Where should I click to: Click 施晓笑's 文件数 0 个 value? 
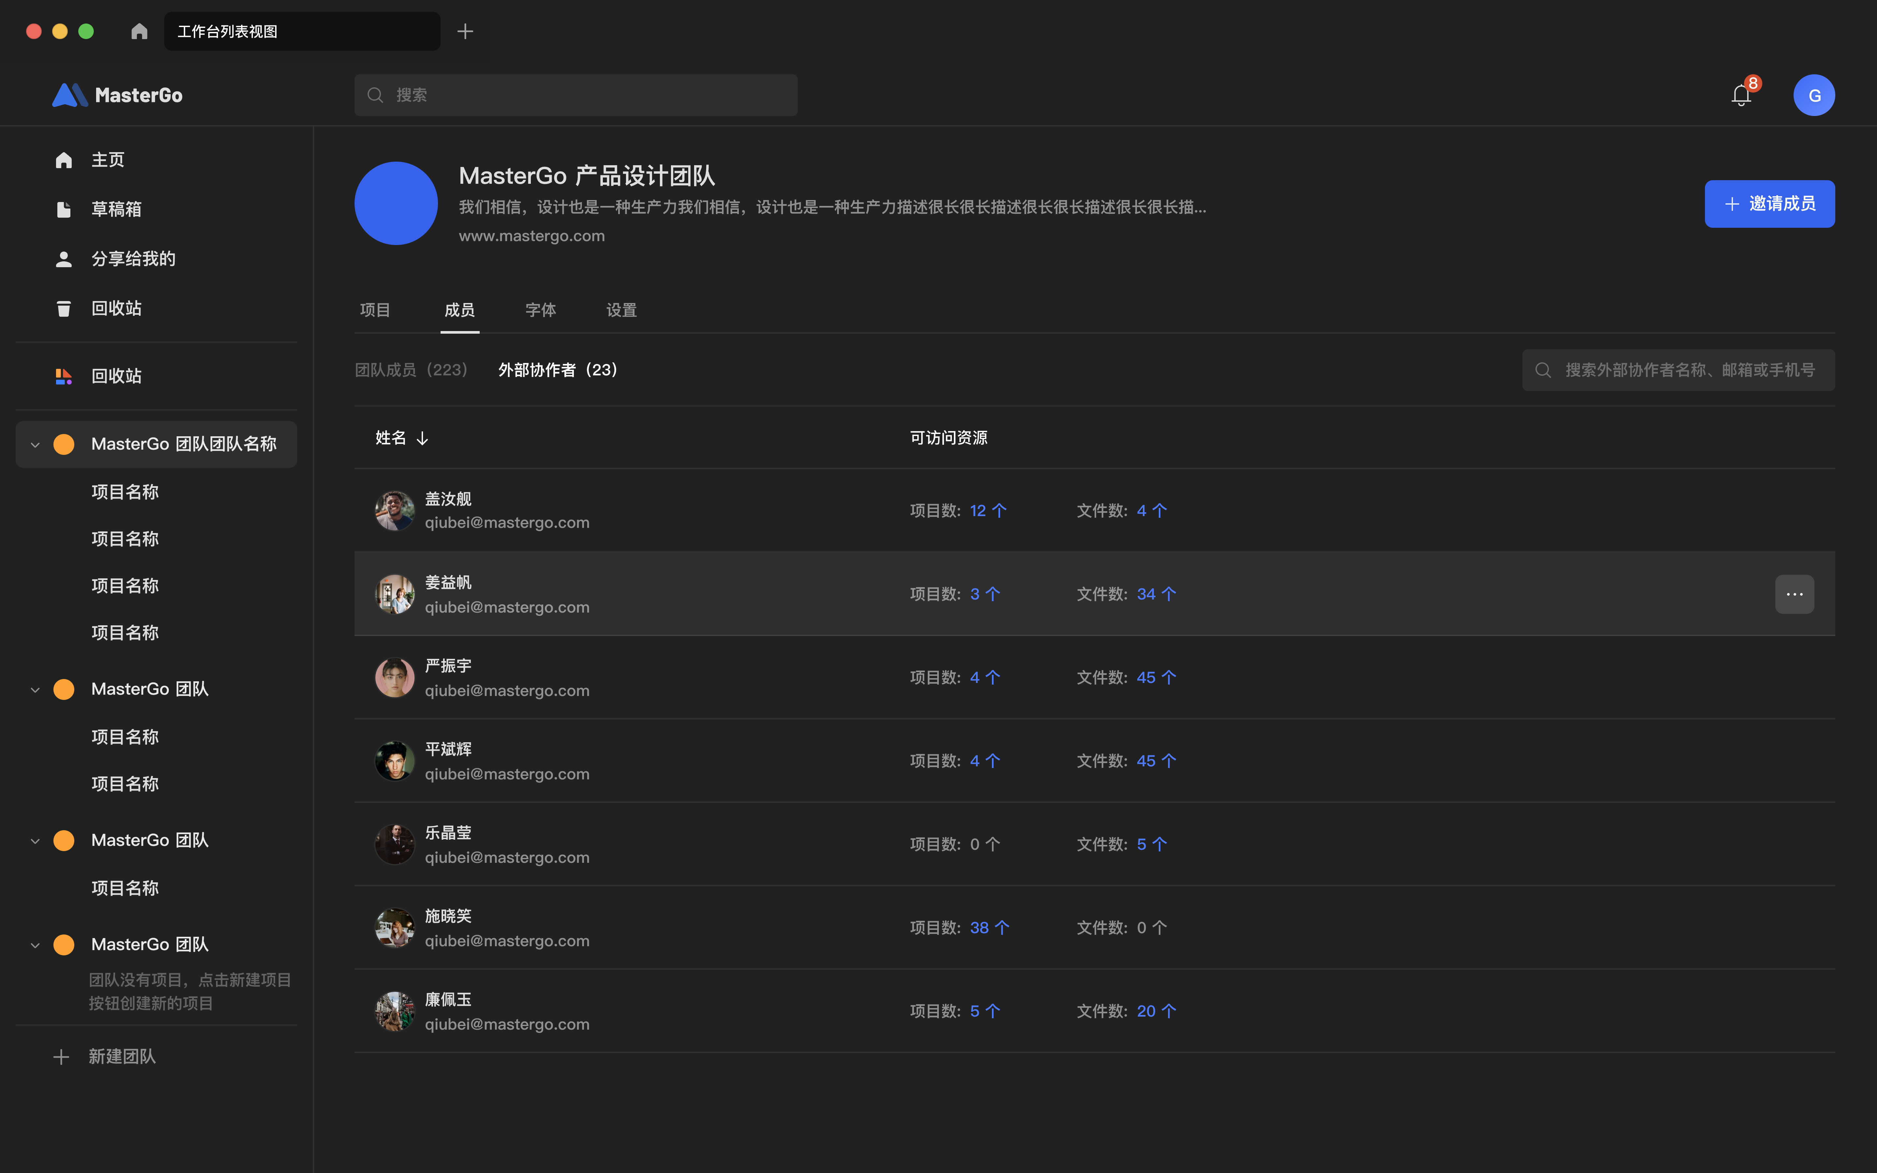point(1152,928)
